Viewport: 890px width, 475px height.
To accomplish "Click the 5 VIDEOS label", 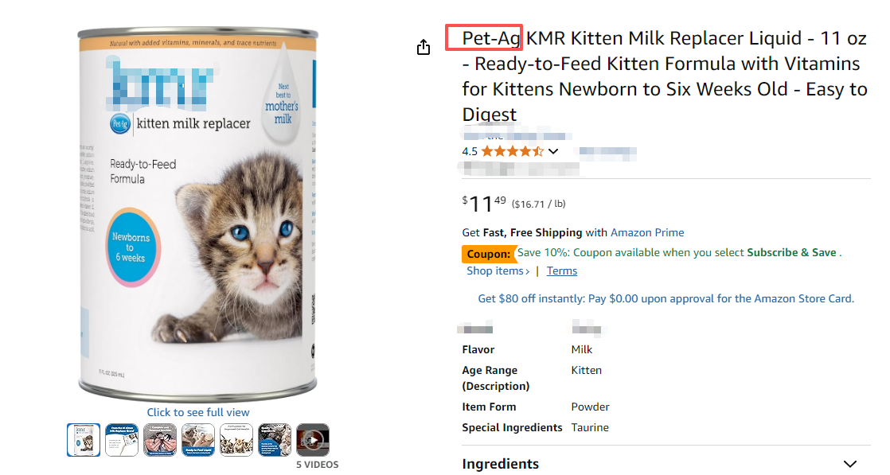I will (318, 465).
